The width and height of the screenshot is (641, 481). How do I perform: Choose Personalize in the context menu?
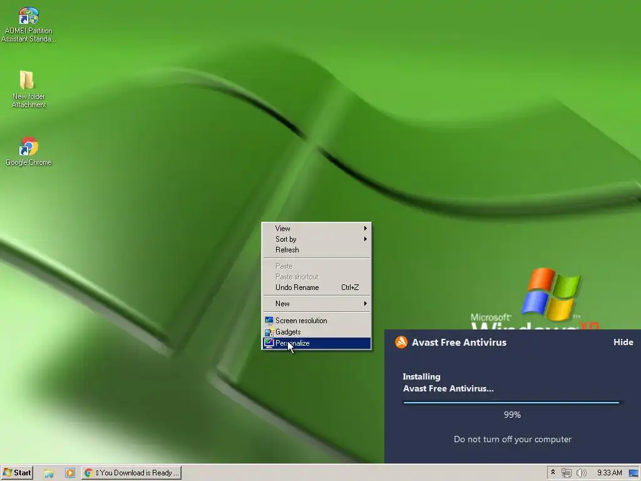pos(316,343)
